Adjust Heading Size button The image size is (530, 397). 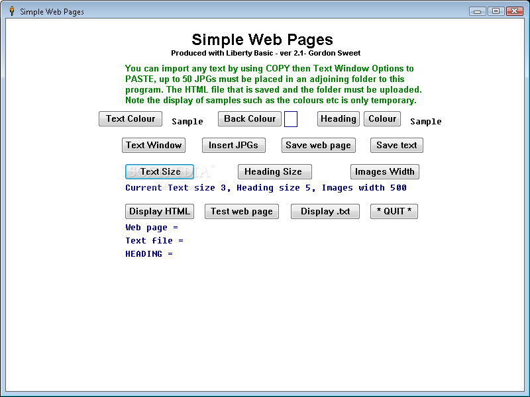[275, 172]
